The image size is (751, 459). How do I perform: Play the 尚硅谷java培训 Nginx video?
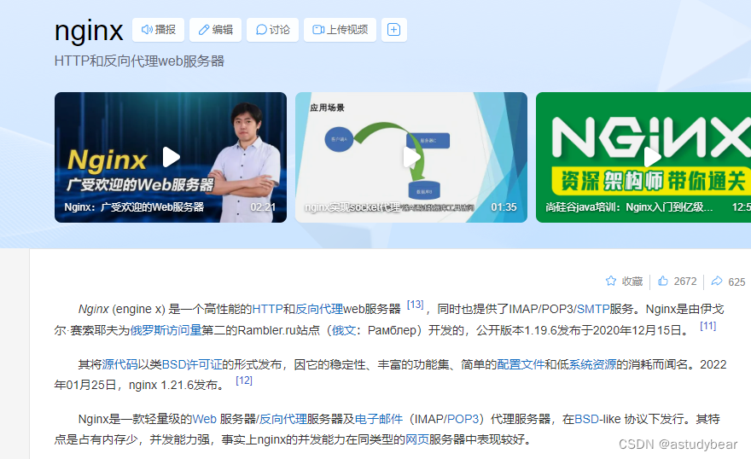point(652,156)
